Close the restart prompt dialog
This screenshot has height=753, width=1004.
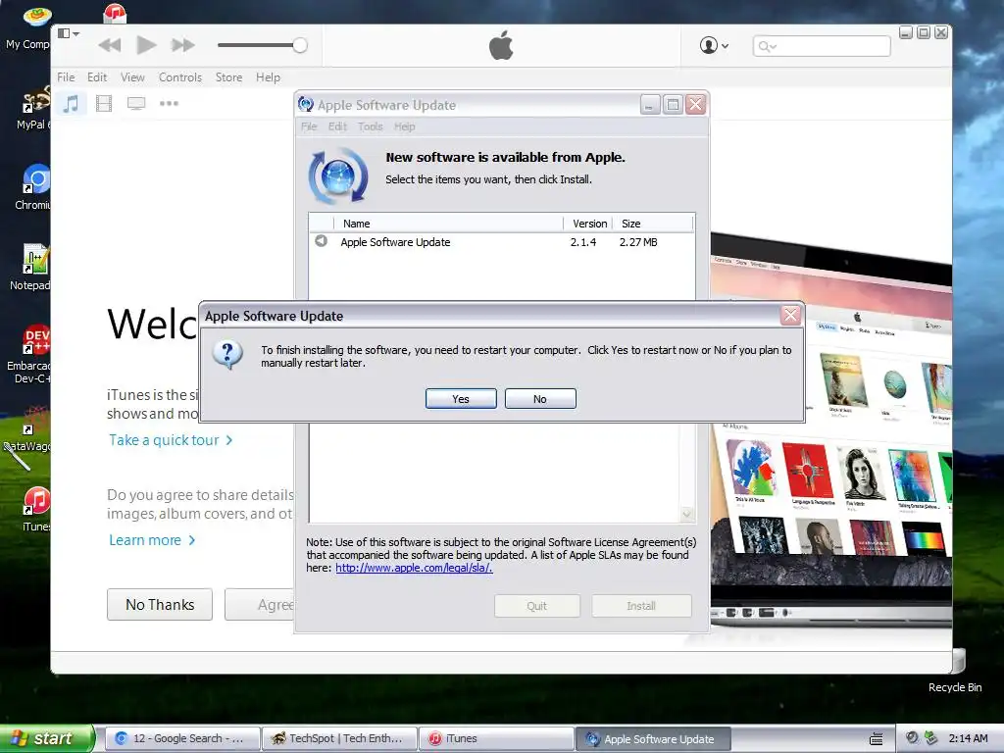(x=790, y=315)
